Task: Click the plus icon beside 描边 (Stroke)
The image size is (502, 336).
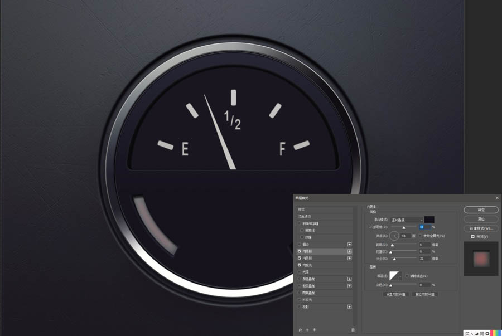Action: tap(349, 244)
